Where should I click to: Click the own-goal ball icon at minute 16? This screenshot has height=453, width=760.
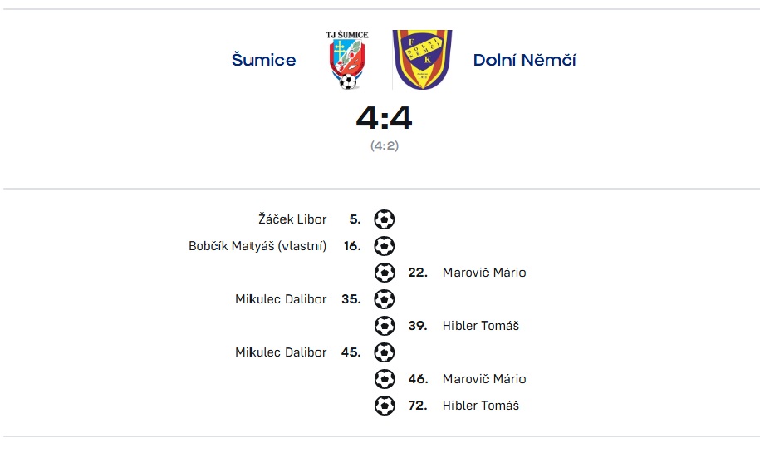384,246
